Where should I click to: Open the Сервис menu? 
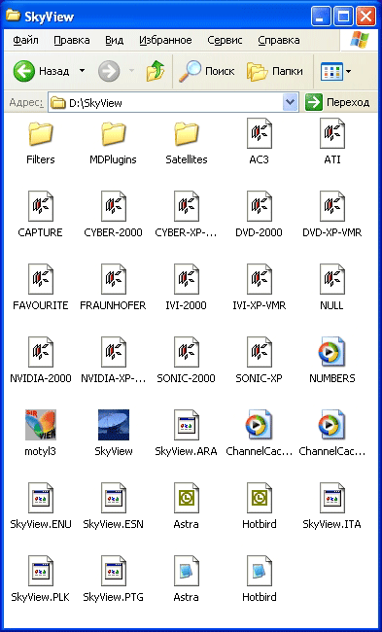pyautogui.click(x=225, y=40)
